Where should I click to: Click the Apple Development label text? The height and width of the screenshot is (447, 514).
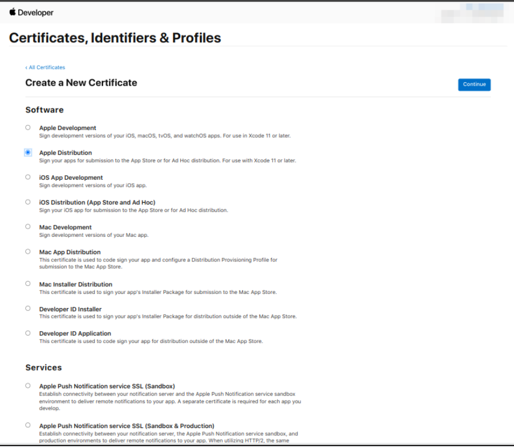tap(67, 128)
